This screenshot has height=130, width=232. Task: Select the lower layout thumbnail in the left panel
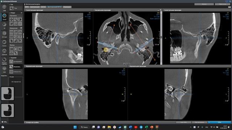(8, 110)
